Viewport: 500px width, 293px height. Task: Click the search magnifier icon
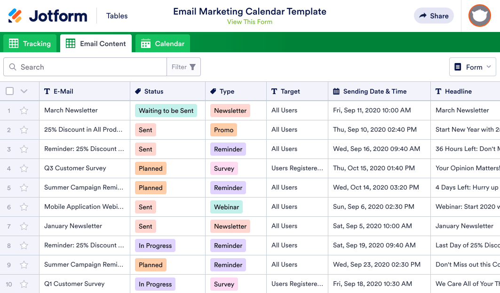click(13, 67)
